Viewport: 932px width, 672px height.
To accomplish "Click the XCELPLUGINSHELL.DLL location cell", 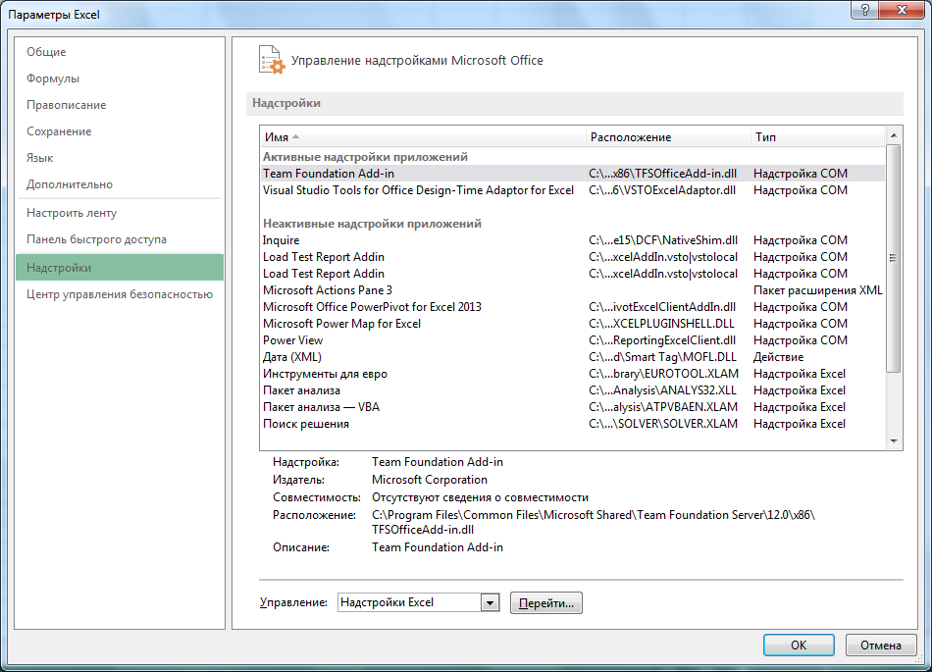I will pos(661,323).
